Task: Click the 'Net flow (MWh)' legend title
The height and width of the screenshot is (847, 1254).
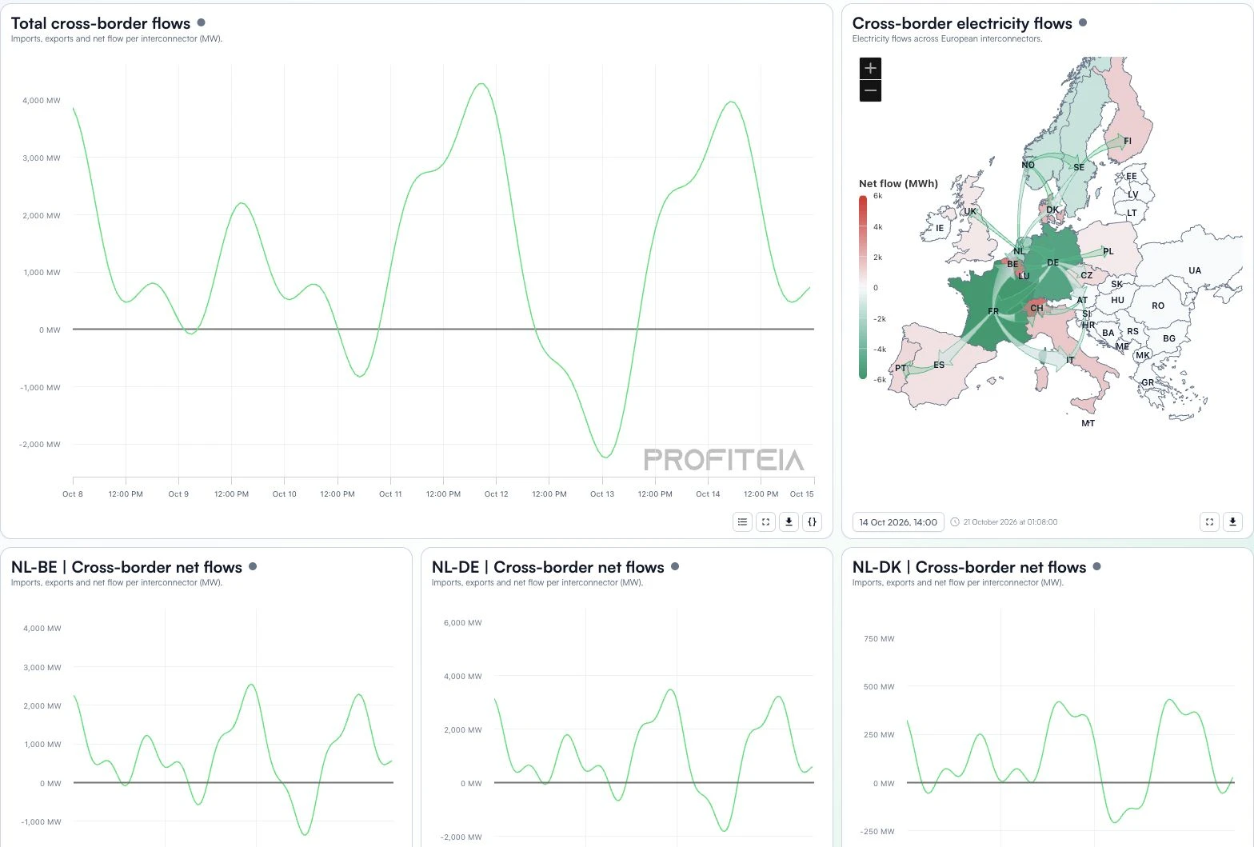Action: click(898, 183)
